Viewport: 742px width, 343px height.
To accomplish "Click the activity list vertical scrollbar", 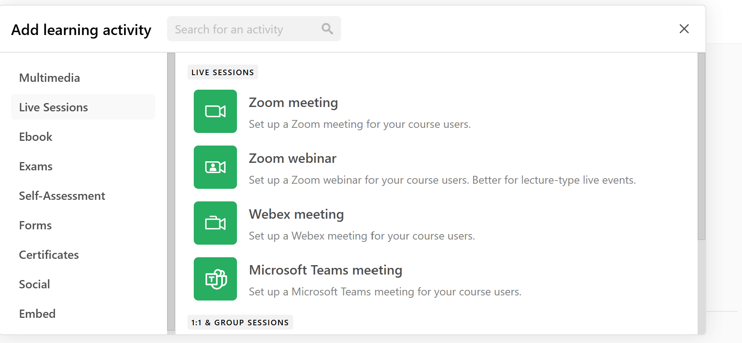I will click(x=702, y=146).
